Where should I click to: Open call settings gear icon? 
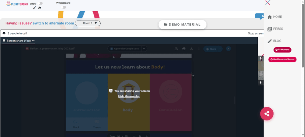tap(4, 33)
